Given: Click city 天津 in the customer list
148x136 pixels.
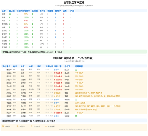Looking at the screenshot, I should 39,89.
